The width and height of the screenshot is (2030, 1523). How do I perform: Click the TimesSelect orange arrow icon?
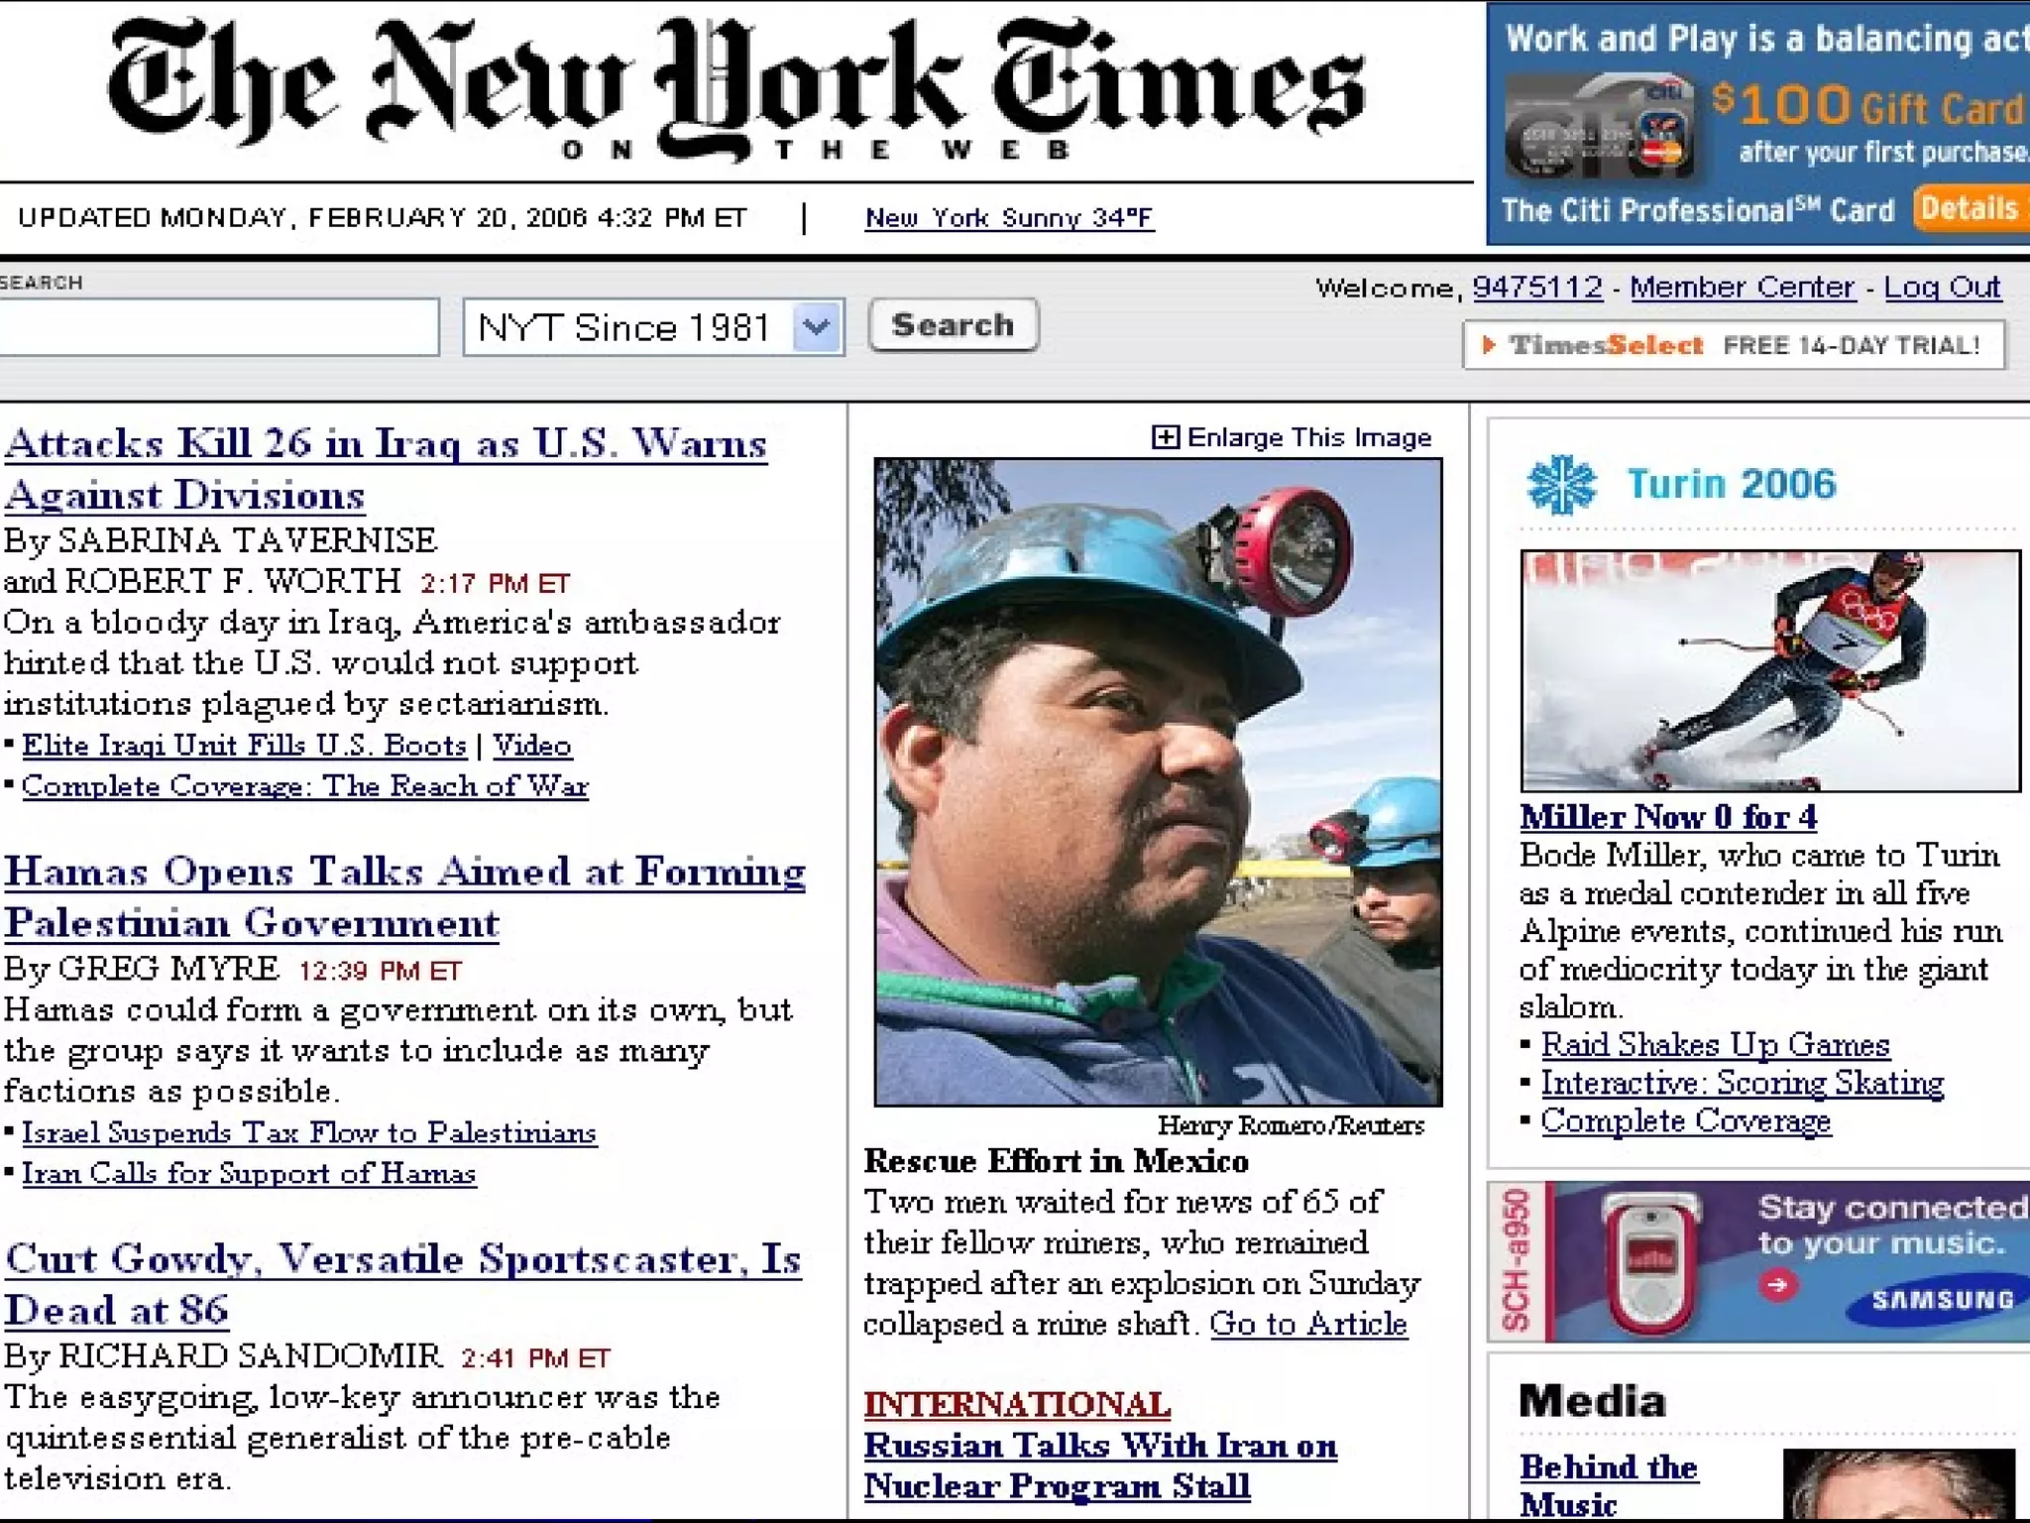tap(1488, 345)
